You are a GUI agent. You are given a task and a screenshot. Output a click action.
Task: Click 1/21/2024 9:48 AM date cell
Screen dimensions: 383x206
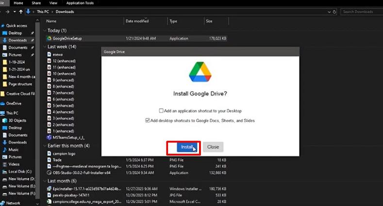[x=141, y=38]
